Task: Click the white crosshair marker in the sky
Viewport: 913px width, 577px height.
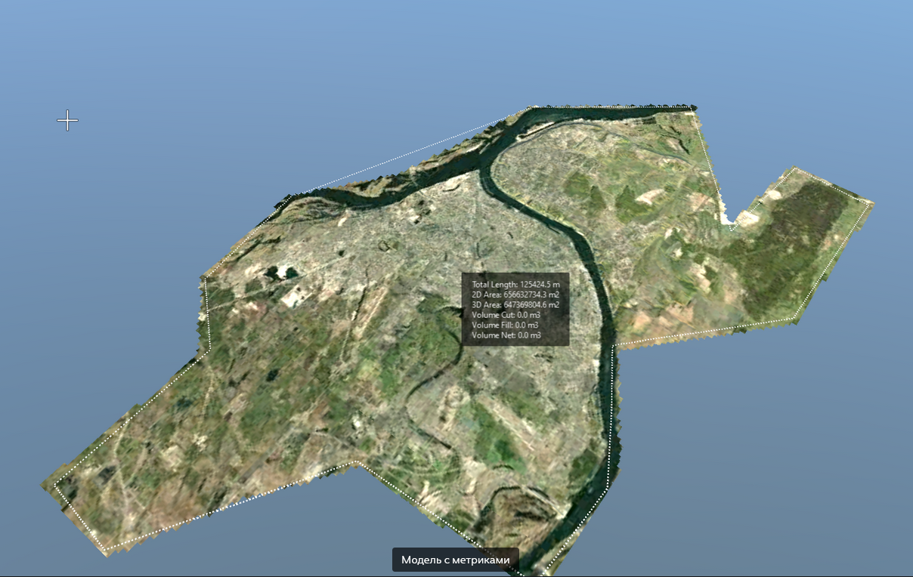Action: [x=67, y=120]
